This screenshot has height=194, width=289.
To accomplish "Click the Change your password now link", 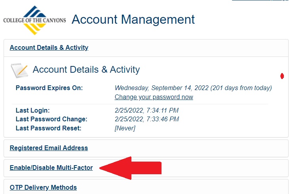I will 154,97.
